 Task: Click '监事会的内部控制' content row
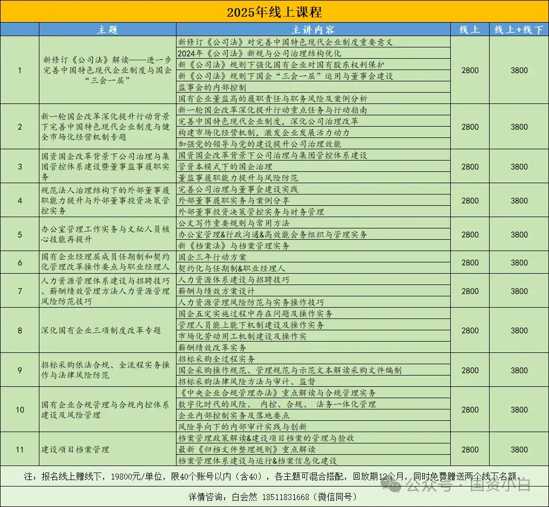pos(313,87)
